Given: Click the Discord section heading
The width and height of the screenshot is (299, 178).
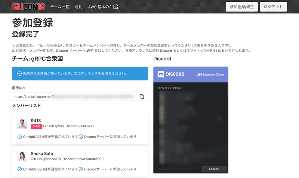Looking at the screenshot, I should coord(162,59).
